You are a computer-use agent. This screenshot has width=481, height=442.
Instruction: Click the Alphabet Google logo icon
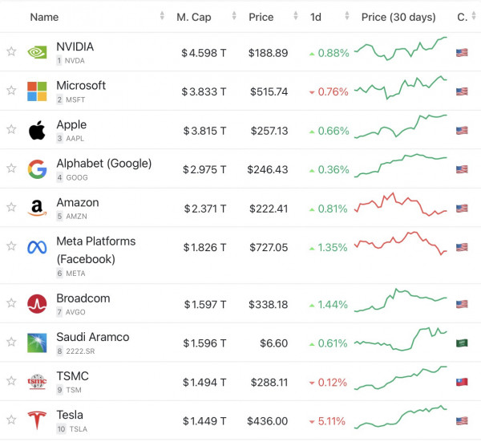point(37,169)
